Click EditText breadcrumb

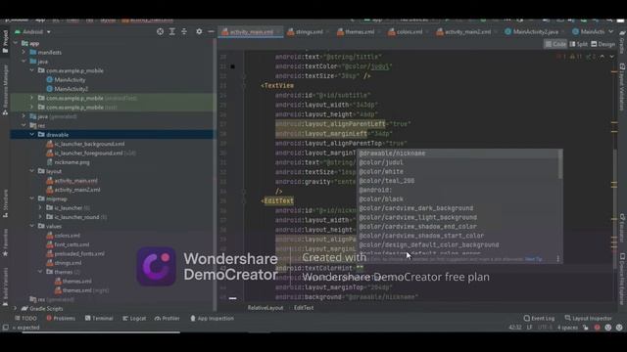pyautogui.click(x=304, y=308)
